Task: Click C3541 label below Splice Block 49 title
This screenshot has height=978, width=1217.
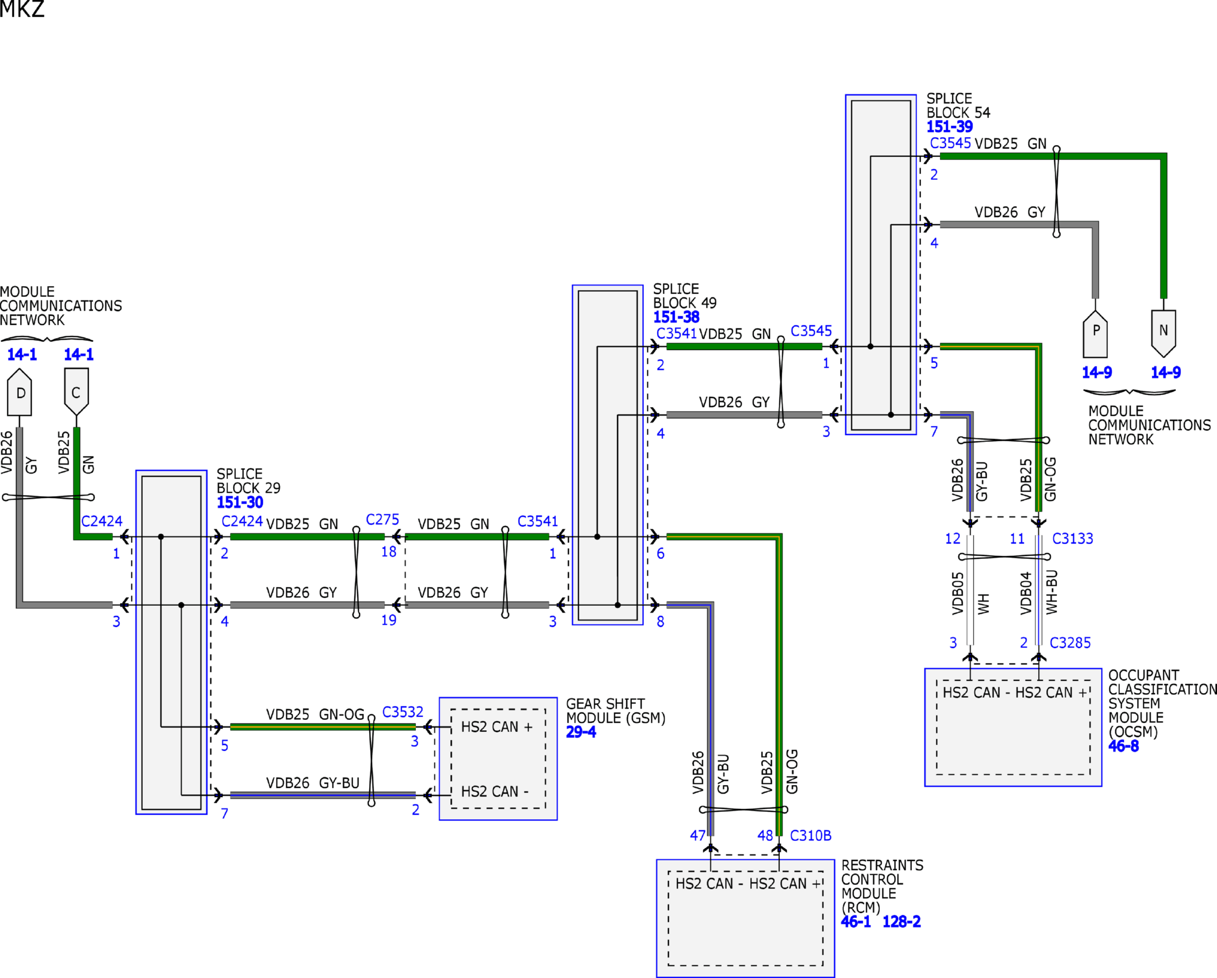Action: [676, 333]
